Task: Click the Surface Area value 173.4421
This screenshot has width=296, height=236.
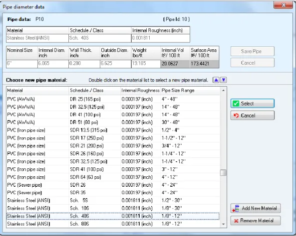Action: (205, 64)
